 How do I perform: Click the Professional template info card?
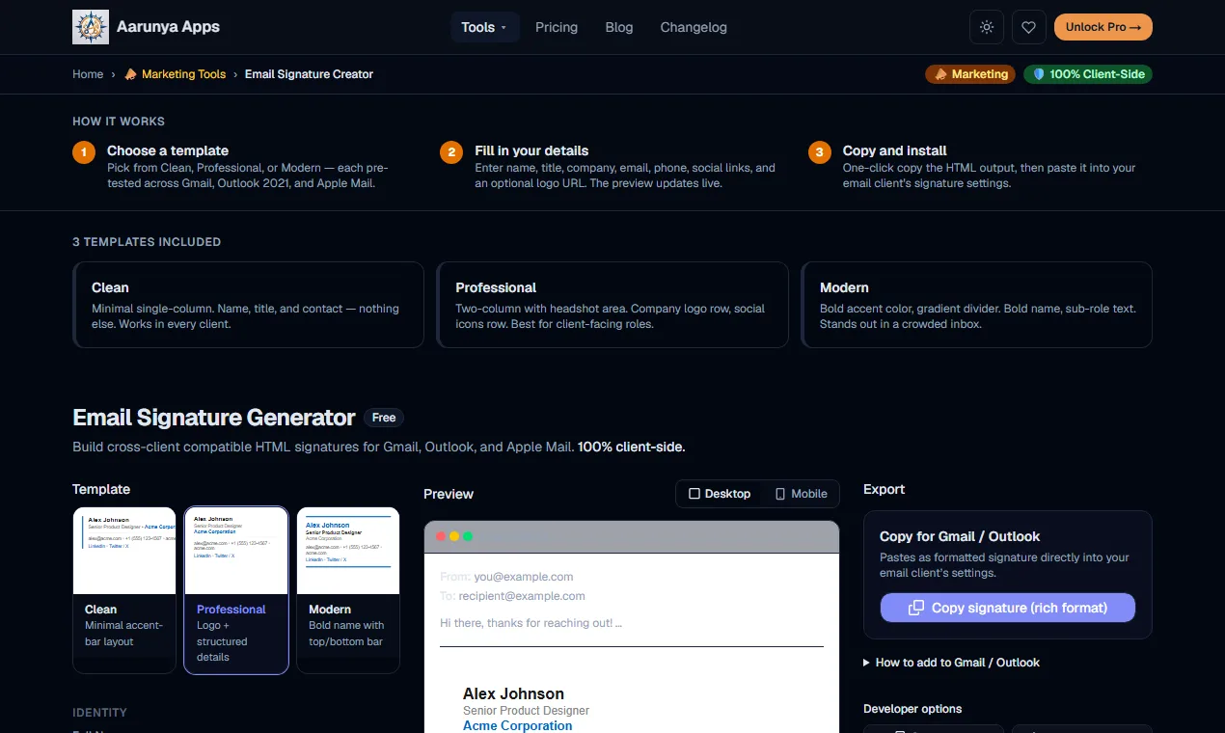(x=612, y=305)
